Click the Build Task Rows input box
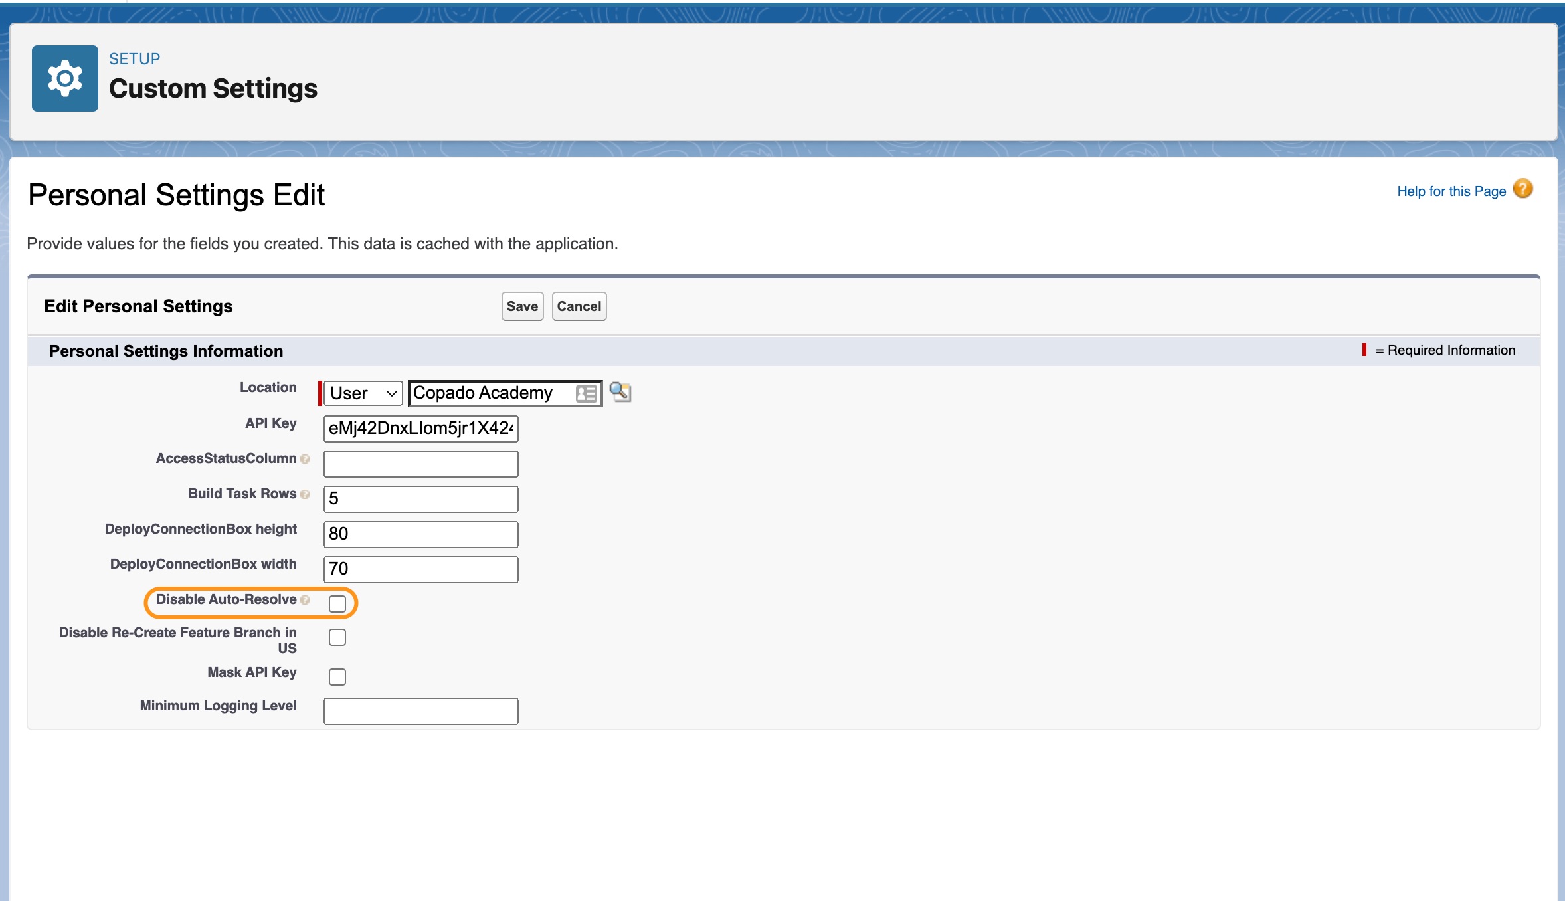The image size is (1565, 901). click(420, 499)
